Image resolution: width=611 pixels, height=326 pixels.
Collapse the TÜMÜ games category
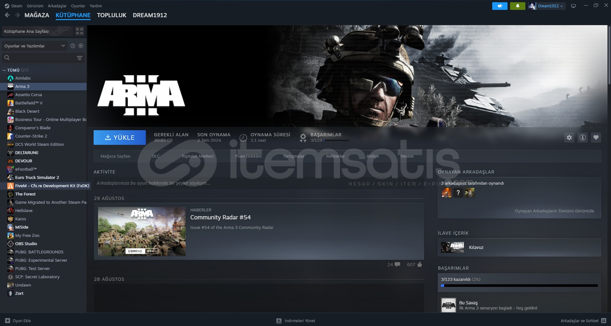click(4, 70)
